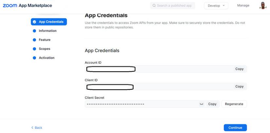This screenshot has height=133, width=270.
Task: Open the Manage menu
Action: (x=243, y=6)
